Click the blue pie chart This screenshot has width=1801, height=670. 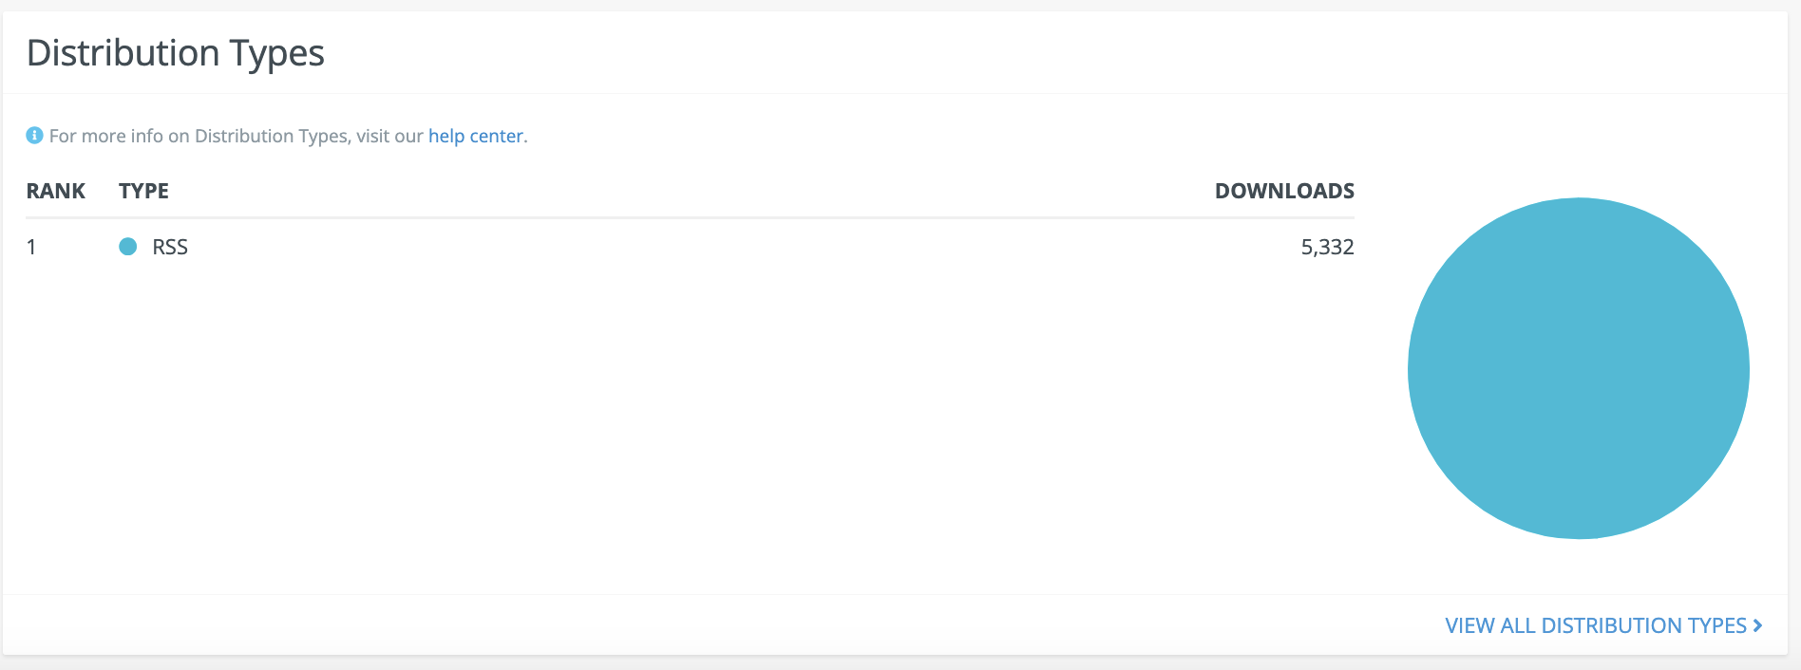tap(1579, 368)
